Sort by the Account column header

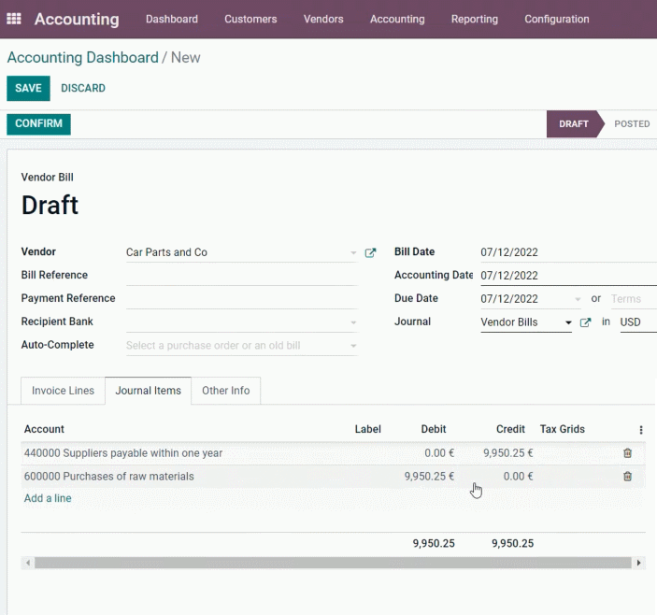(44, 429)
